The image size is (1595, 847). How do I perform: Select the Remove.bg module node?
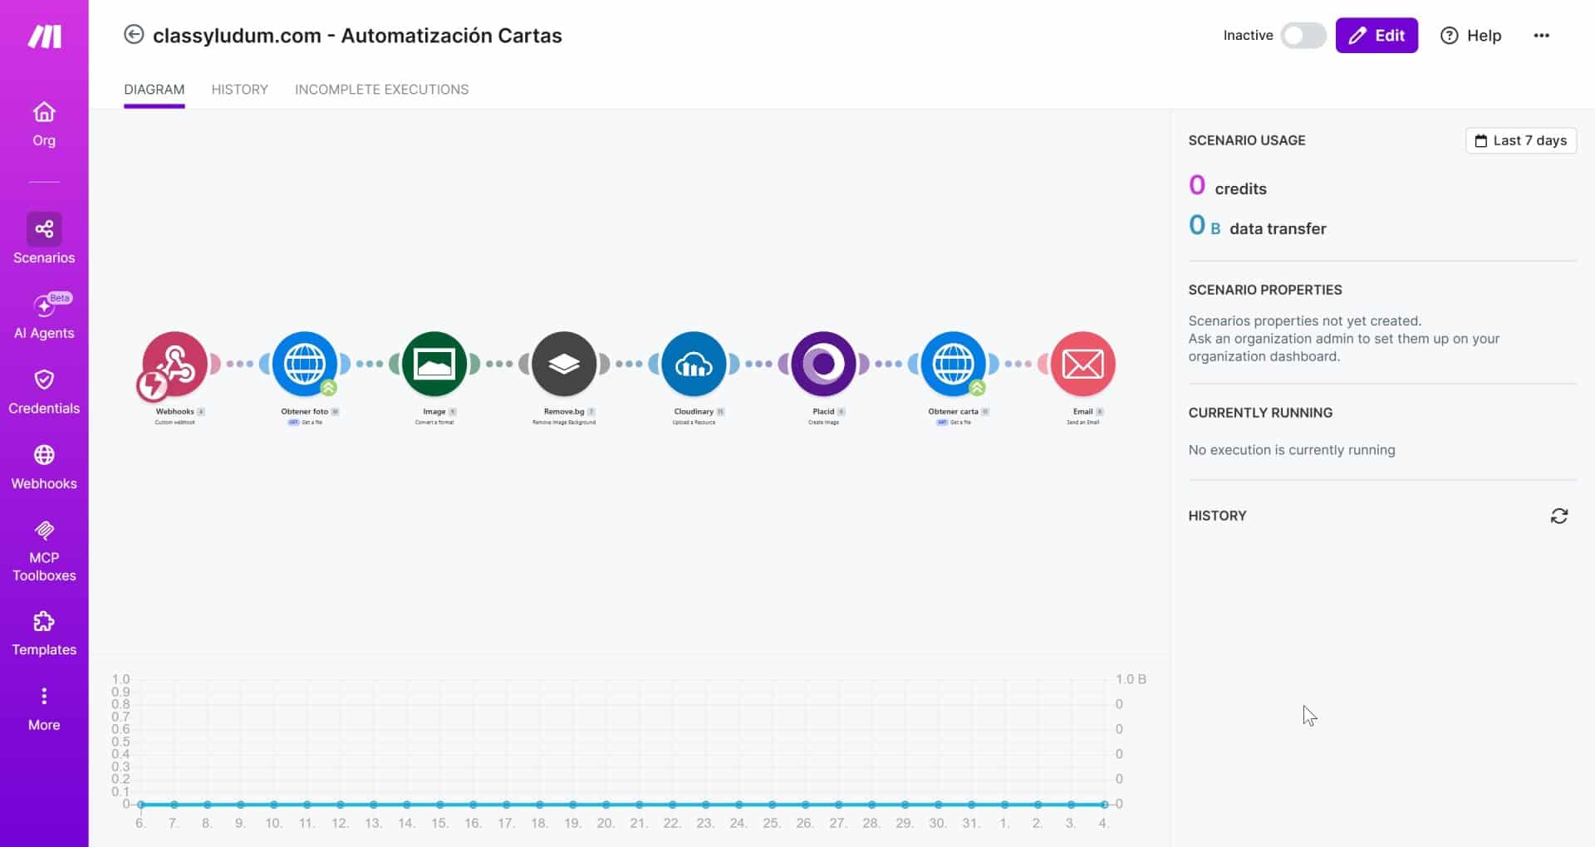[x=564, y=364]
